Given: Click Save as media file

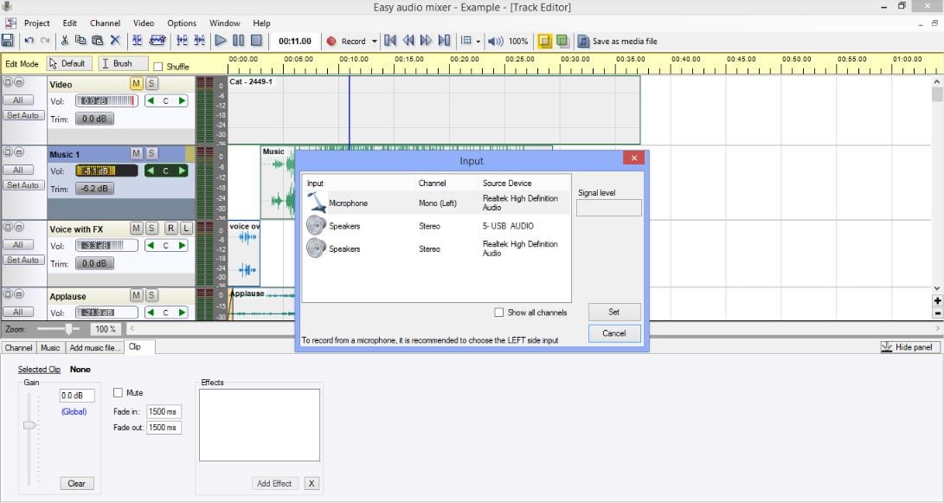Looking at the screenshot, I should [617, 41].
